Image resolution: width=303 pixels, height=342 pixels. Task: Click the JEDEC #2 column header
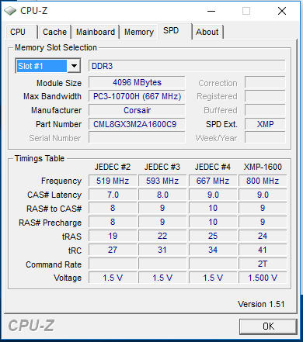click(113, 167)
